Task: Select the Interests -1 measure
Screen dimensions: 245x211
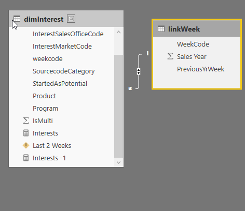Action: tap(49, 158)
